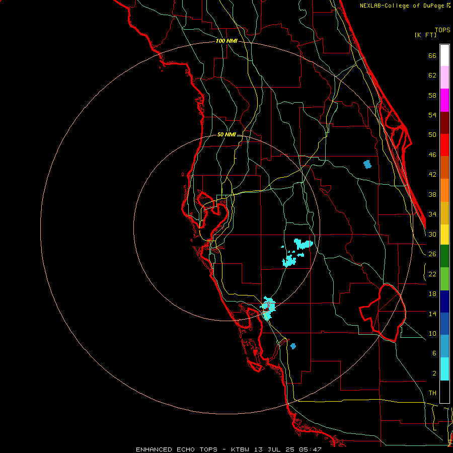Click the burnt orange legend color band

444,168
